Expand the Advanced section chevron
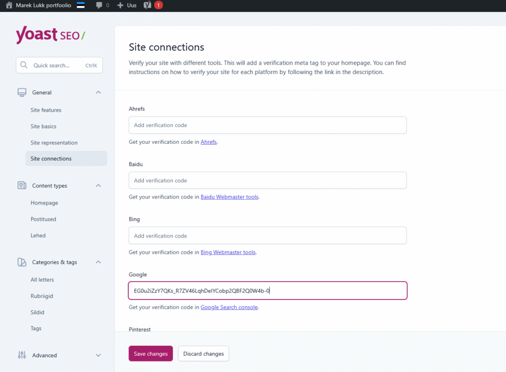Image resolution: width=506 pixels, height=372 pixels. pyautogui.click(x=98, y=355)
